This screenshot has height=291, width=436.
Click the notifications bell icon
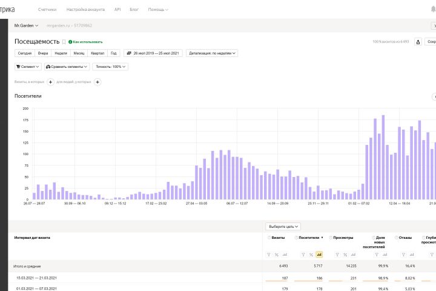coord(432,9)
